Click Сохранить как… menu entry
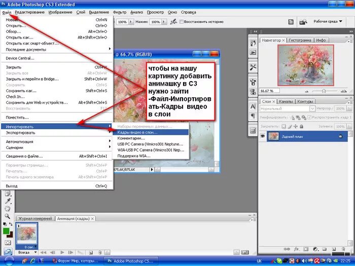 coord(56,91)
